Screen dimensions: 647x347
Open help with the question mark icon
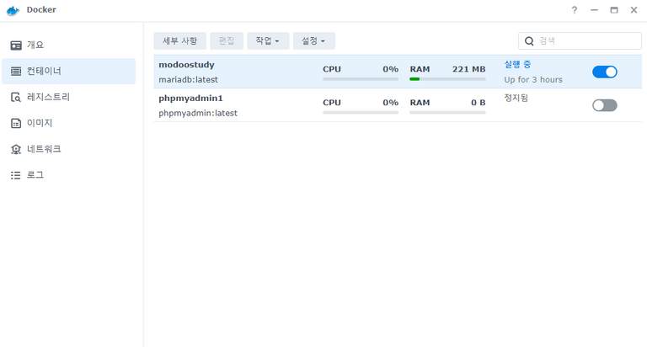click(x=575, y=10)
